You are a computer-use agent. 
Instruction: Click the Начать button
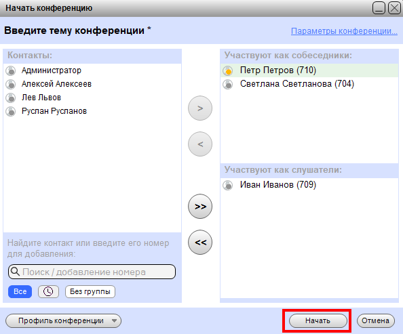[318, 320]
